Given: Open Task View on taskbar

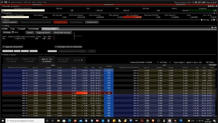Looking at the screenshot, I should point(53,121).
